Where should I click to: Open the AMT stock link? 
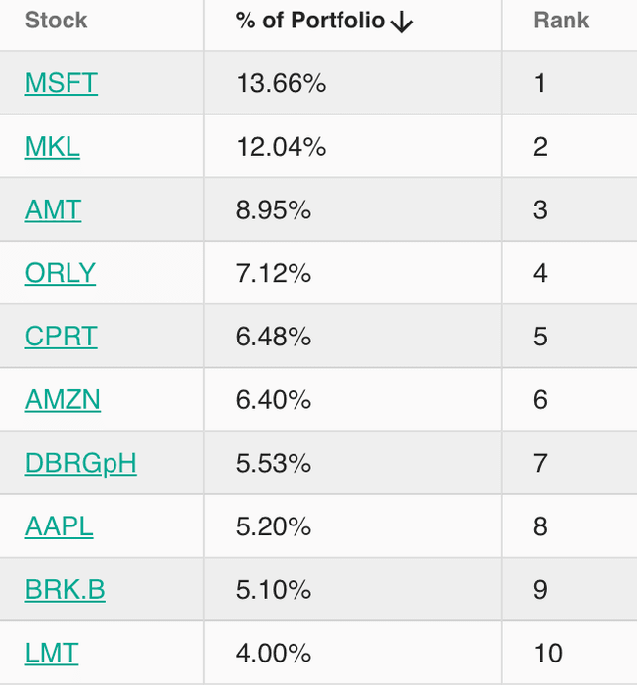click(53, 209)
